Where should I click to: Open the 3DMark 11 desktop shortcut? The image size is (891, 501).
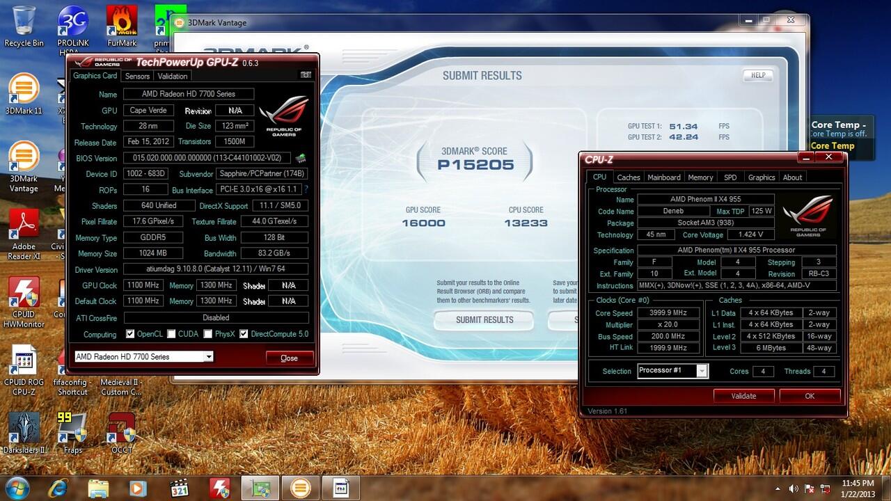pos(24,94)
